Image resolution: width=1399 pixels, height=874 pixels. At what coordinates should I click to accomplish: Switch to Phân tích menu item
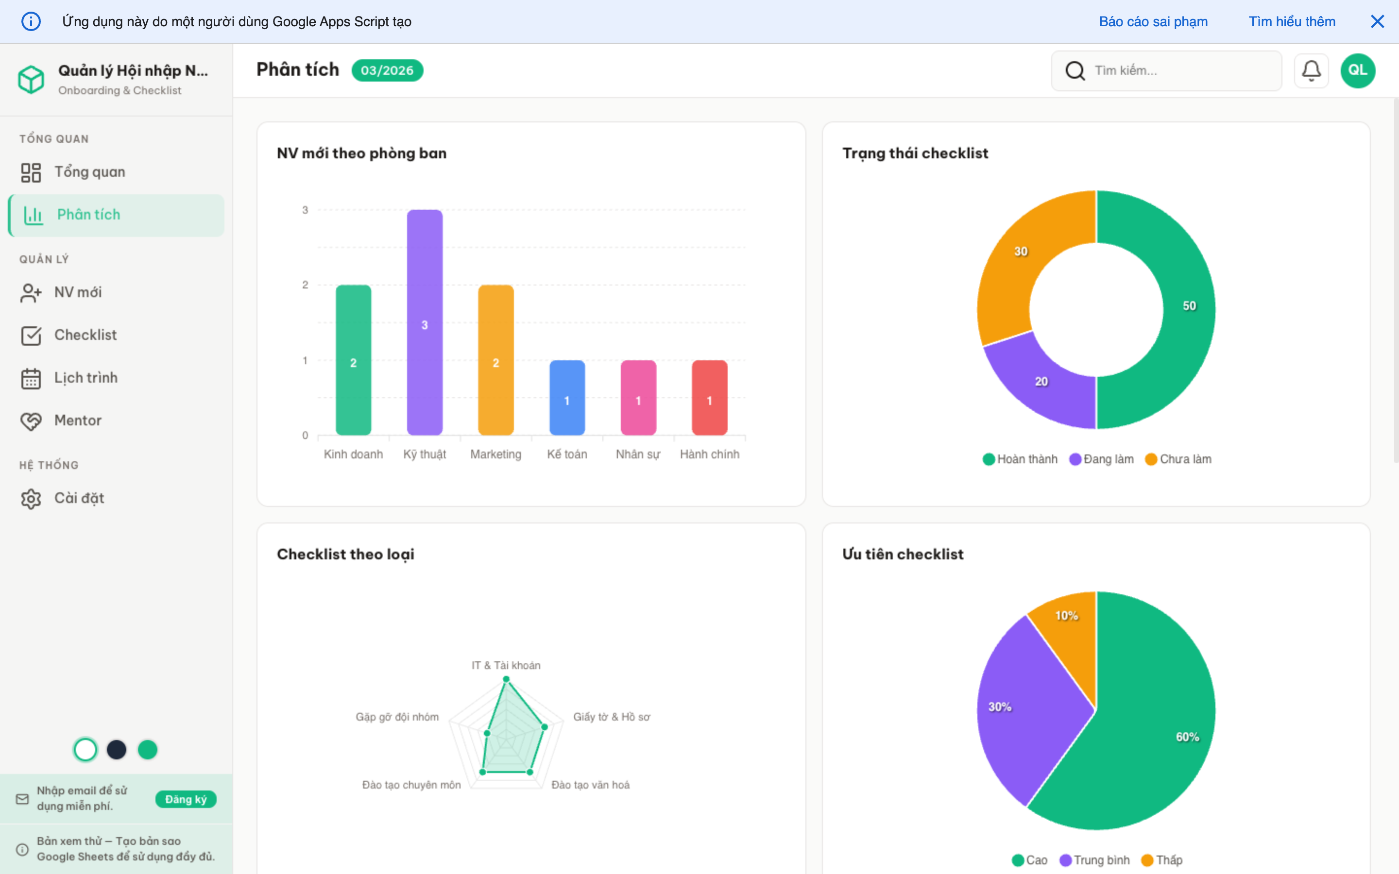(88, 215)
